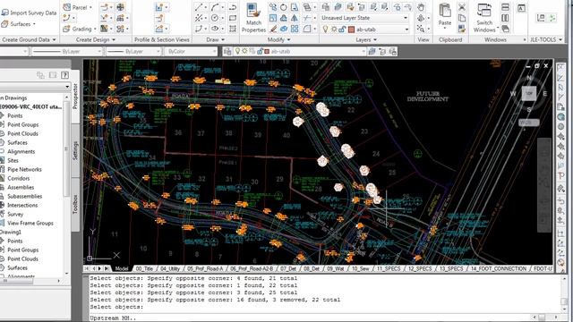Click the Model tab at the drawing bottom
The width and height of the screenshot is (573, 322).
point(122,268)
